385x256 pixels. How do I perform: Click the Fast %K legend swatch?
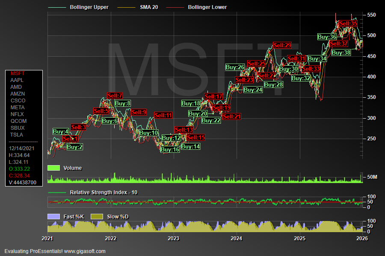click(53, 217)
